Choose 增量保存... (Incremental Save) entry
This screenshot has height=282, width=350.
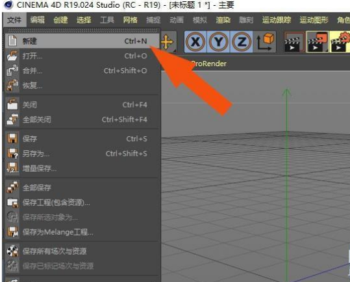tap(82, 169)
